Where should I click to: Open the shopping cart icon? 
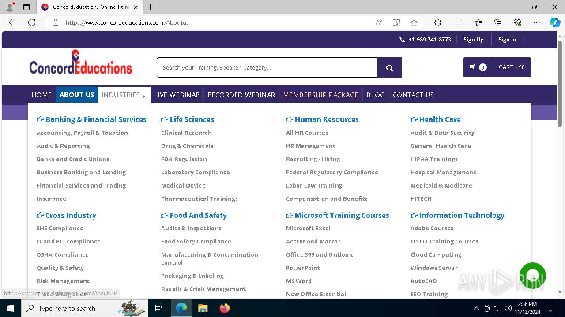(x=472, y=67)
